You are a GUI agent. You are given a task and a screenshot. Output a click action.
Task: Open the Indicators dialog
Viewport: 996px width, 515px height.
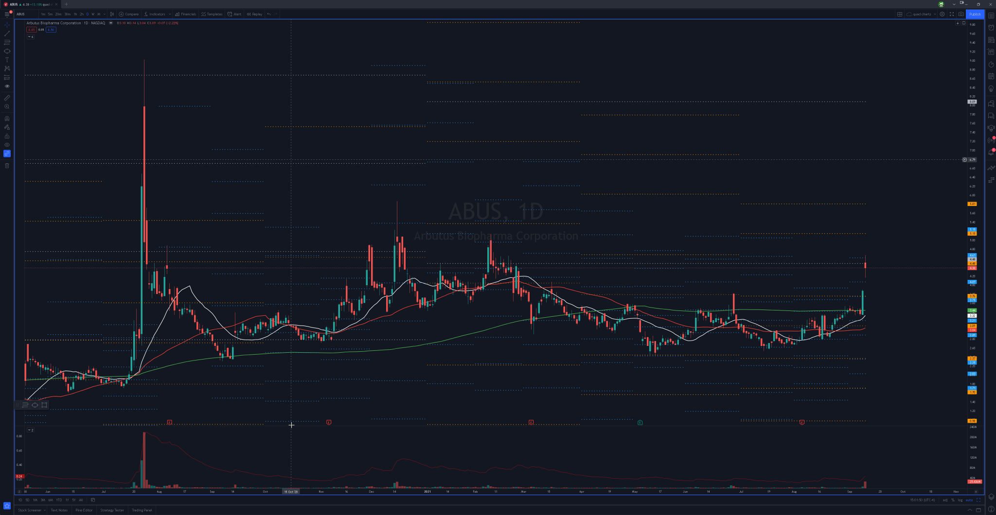(x=155, y=14)
